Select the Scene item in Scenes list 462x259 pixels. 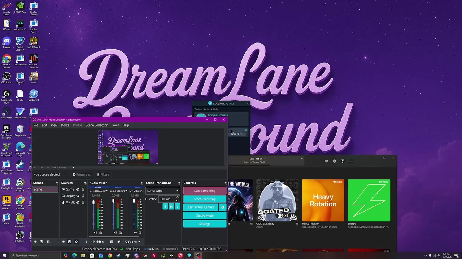tap(45, 190)
